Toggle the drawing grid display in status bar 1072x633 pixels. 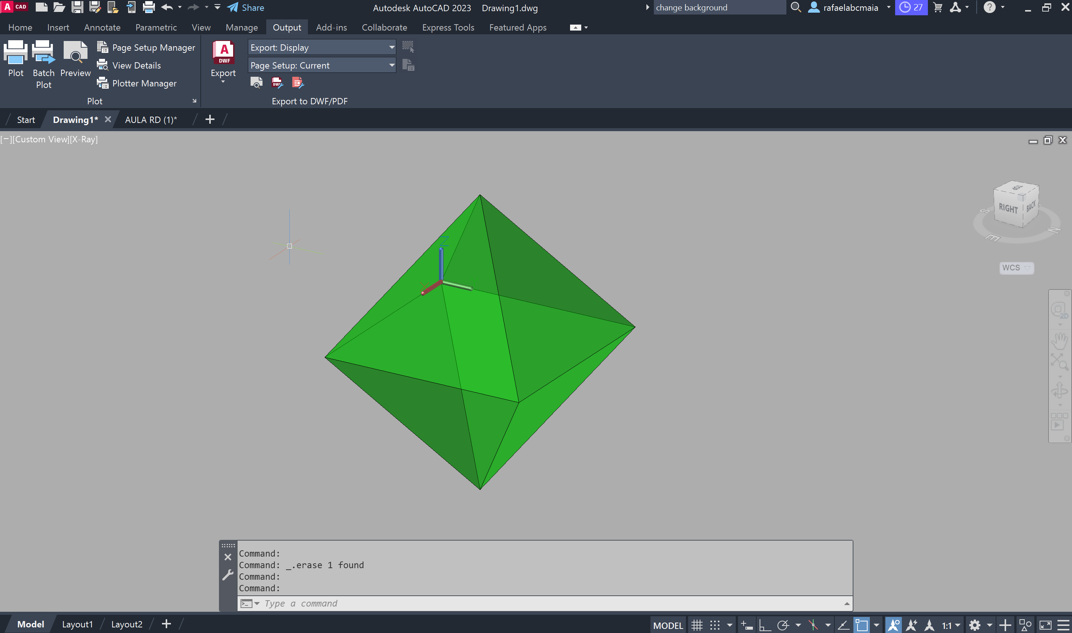pos(697,625)
